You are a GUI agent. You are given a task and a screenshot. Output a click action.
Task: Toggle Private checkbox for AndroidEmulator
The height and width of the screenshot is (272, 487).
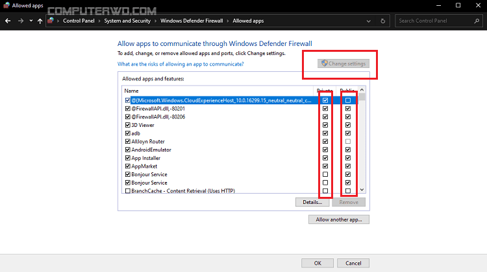[x=325, y=150]
